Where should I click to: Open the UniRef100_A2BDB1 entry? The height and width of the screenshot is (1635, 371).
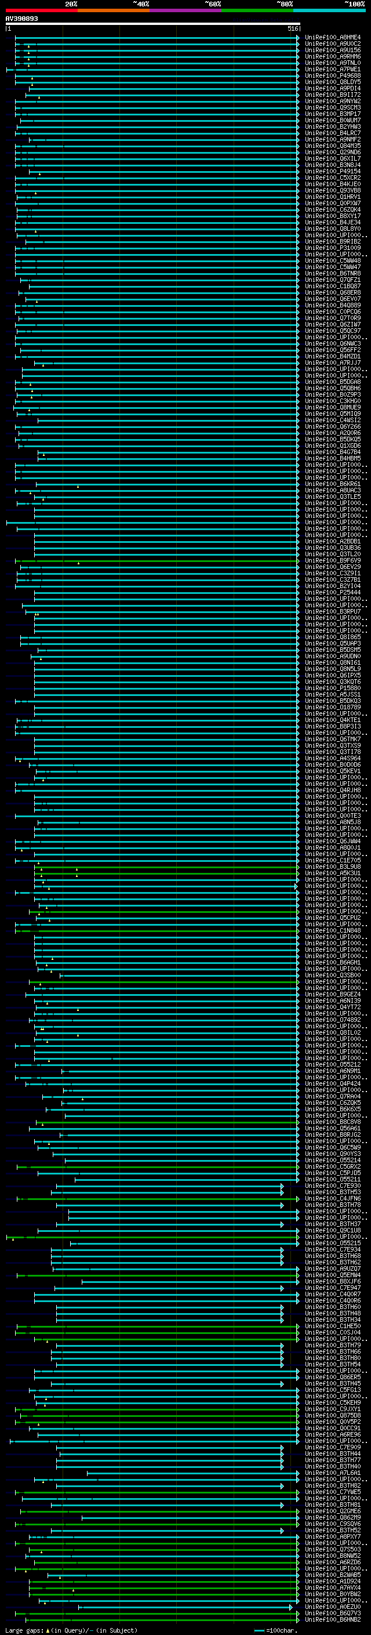[x=333, y=541]
